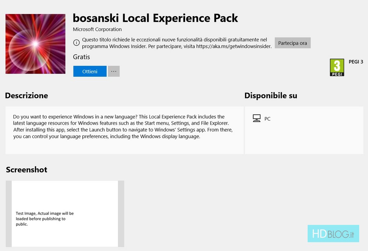Click the bosanski Local Experience Pack title
This screenshot has height=251, width=368.
155,18
